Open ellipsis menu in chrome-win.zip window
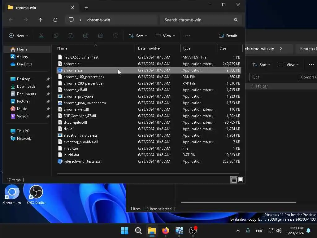 click(x=311, y=64)
